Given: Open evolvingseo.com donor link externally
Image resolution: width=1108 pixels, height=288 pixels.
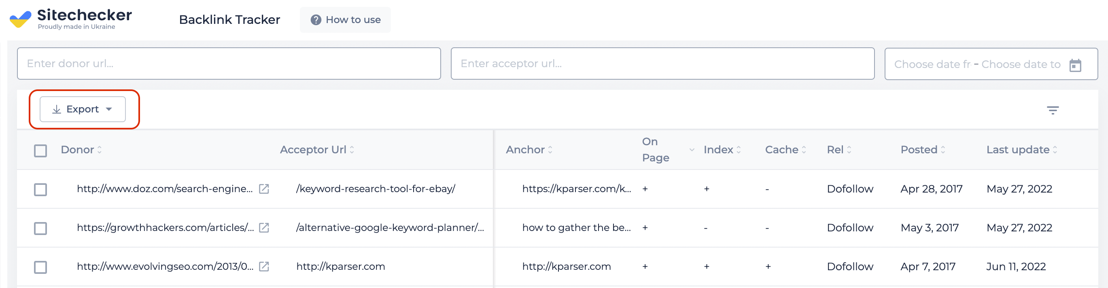Looking at the screenshot, I should (x=264, y=267).
